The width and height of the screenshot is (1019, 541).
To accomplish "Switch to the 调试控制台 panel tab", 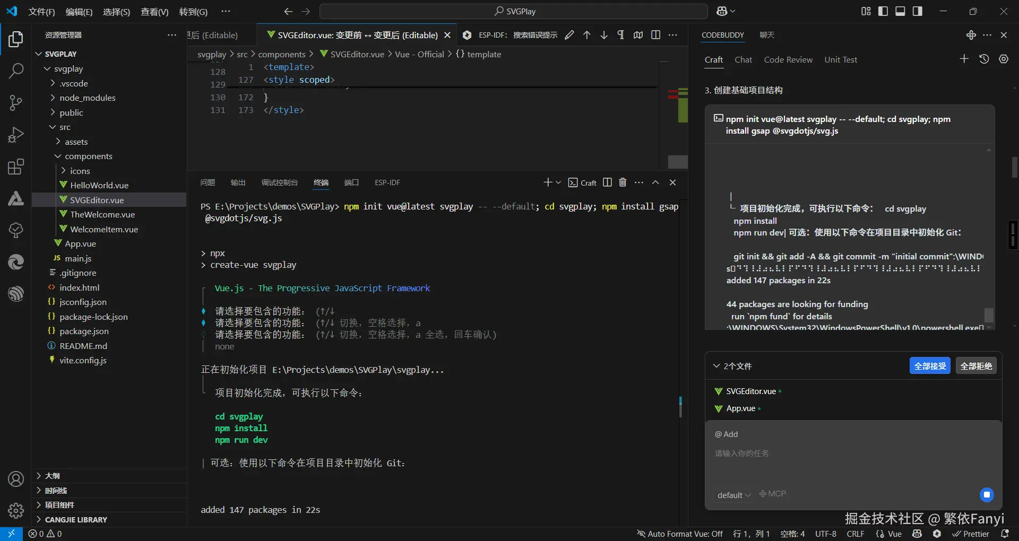I will 280,182.
